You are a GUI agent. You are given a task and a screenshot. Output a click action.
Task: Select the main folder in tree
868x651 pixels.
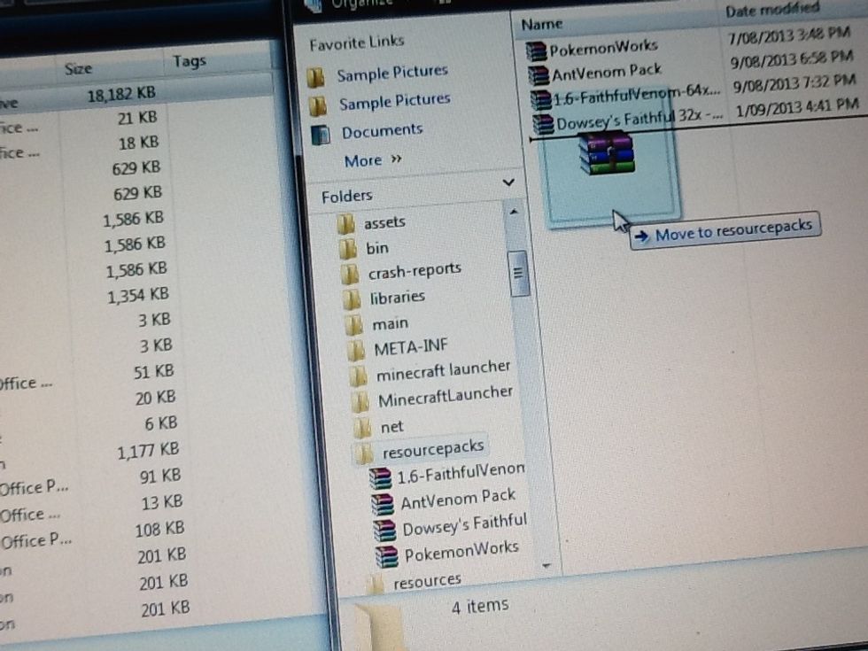[391, 323]
